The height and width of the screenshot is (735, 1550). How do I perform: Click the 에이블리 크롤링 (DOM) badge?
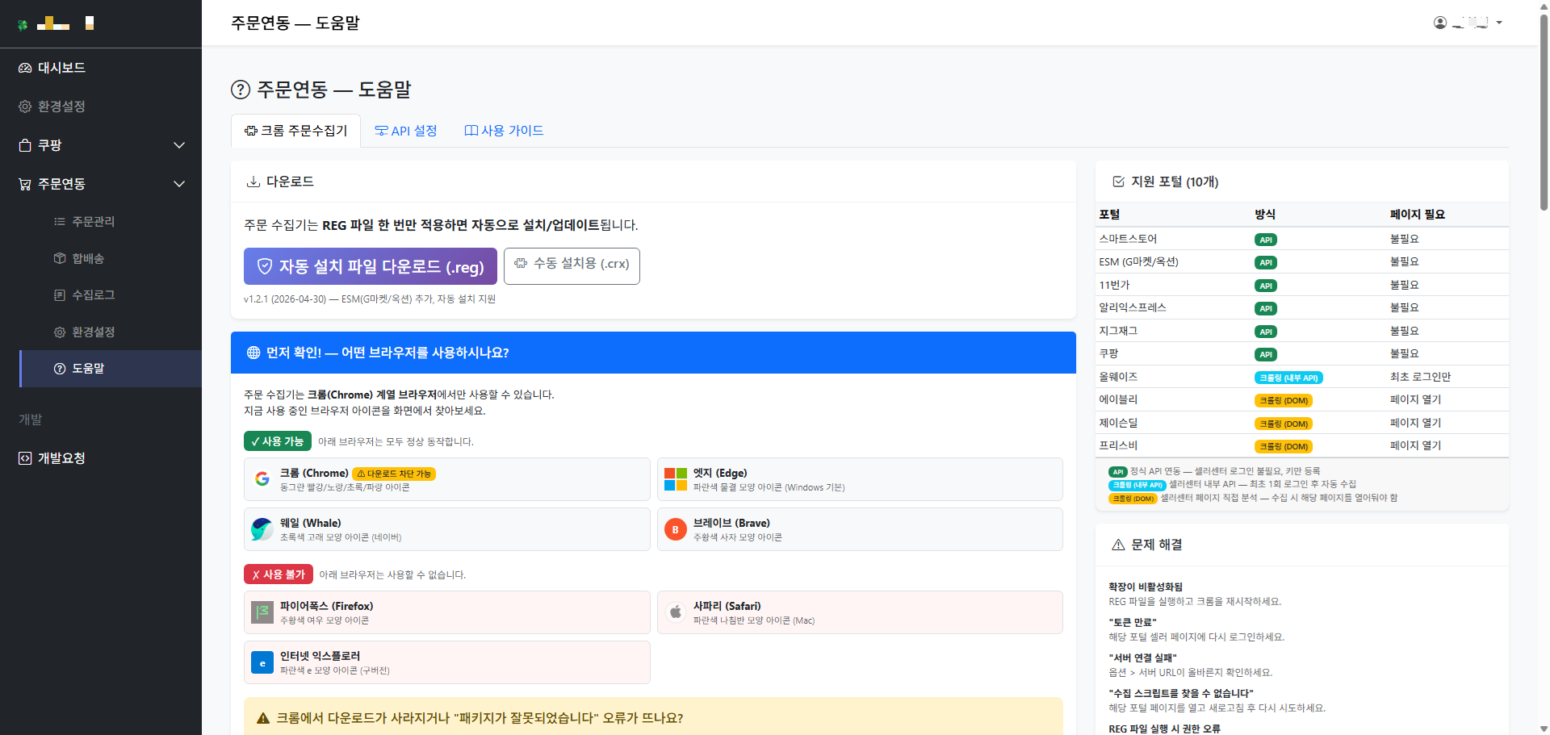[1284, 400]
